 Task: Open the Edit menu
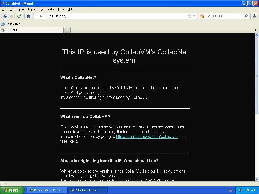pos(12,9)
